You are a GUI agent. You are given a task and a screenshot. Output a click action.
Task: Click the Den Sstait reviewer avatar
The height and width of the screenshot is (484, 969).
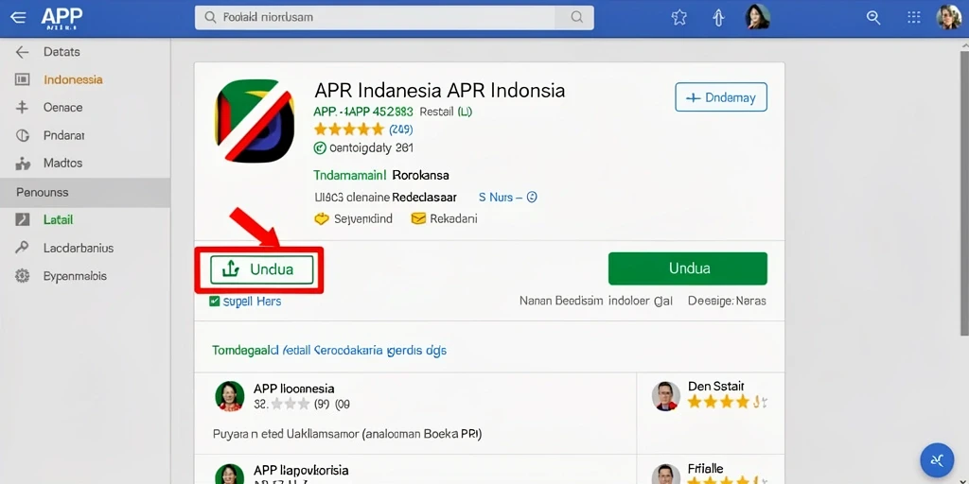[x=666, y=396]
